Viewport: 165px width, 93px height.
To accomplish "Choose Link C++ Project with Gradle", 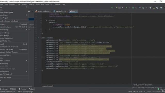I will (14, 21).
